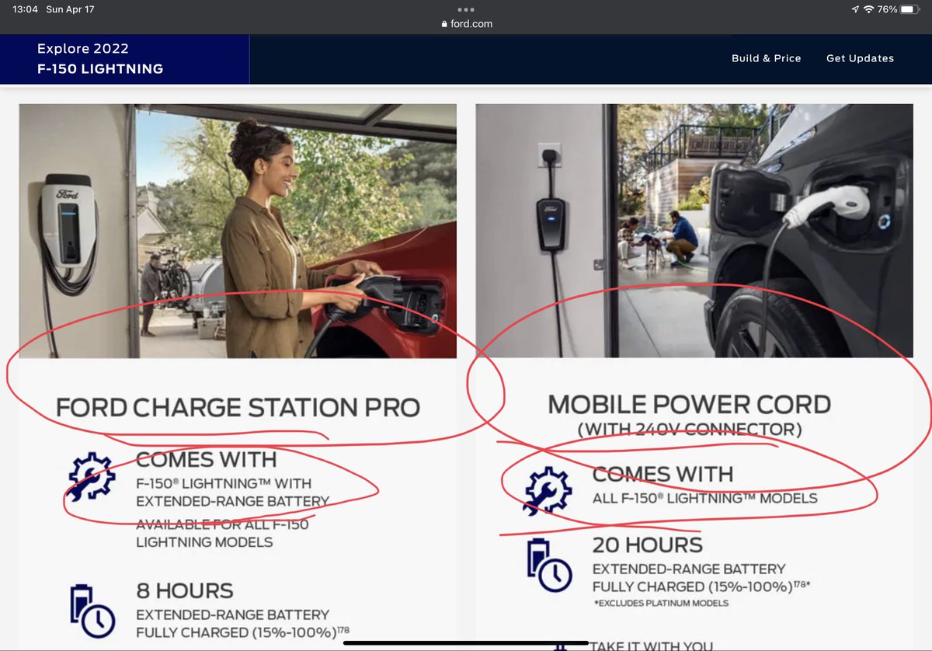Select 'COMES WITH' under Mobile Power Cord
Viewport: 932px width, 651px height.
(x=662, y=474)
